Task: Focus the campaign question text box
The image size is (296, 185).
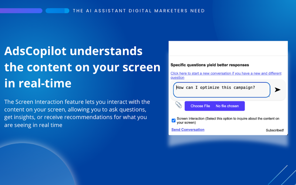Action: click(222, 90)
